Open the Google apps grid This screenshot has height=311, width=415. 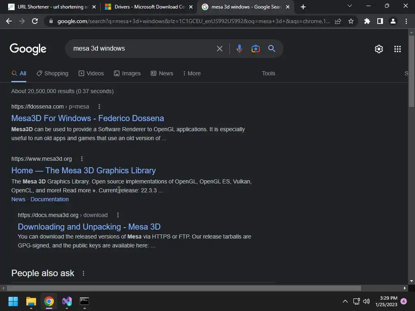(398, 49)
